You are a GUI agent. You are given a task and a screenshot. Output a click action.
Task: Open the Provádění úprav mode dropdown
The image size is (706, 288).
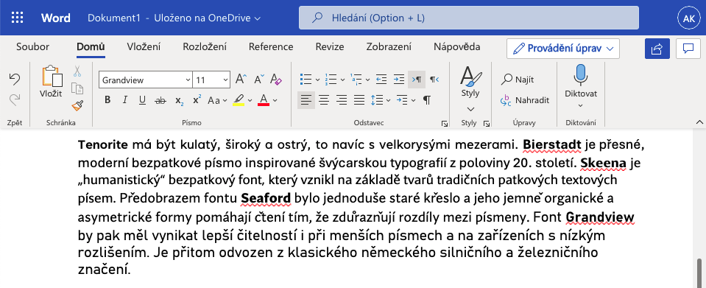(563, 48)
